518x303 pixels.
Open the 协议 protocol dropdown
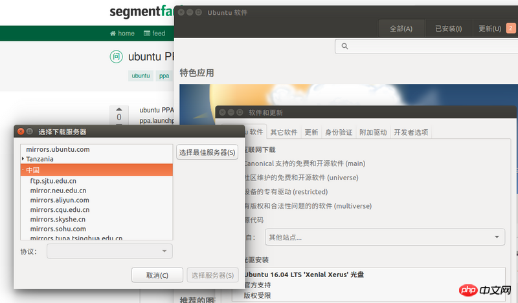point(109,251)
